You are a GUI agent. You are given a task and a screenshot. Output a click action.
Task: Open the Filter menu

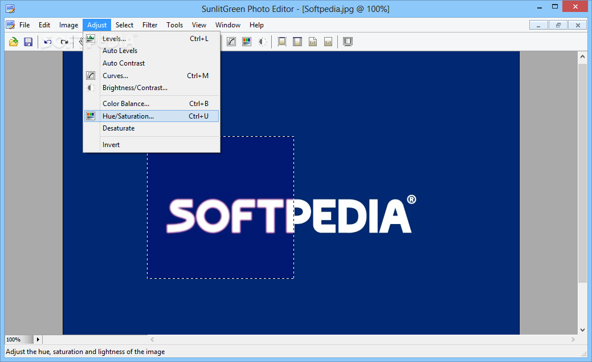click(x=150, y=25)
